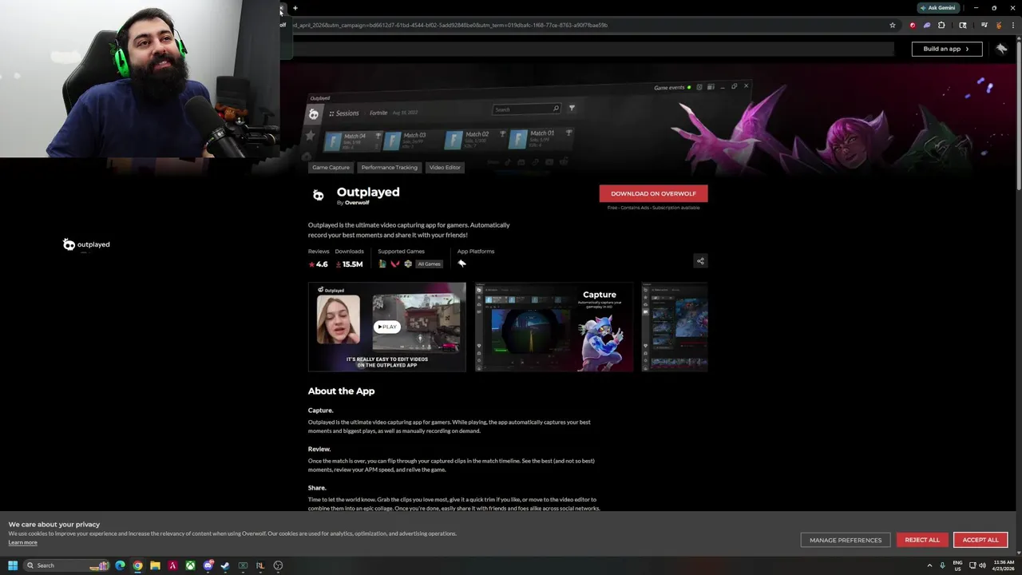
Task: Click the Overwolf app platform icon
Action: click(461, 264)
